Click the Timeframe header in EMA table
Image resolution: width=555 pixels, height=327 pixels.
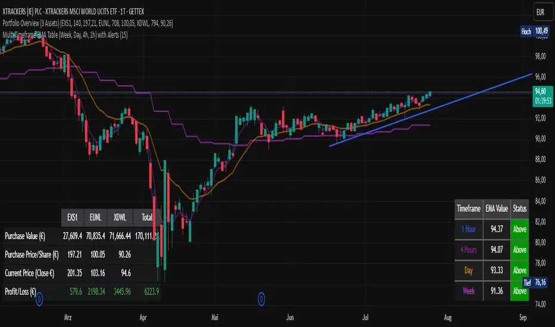(x=469, y=209)
